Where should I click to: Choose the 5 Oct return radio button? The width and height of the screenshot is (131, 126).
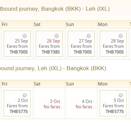121,95
